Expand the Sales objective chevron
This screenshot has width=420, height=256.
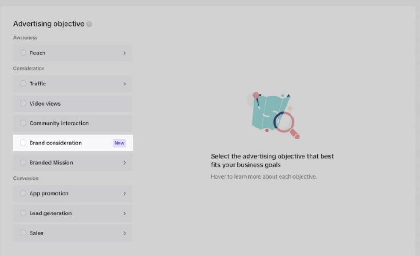[x=125, y=234]
